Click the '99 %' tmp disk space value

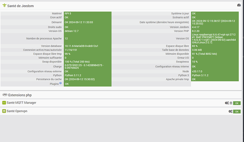[68, 54]
